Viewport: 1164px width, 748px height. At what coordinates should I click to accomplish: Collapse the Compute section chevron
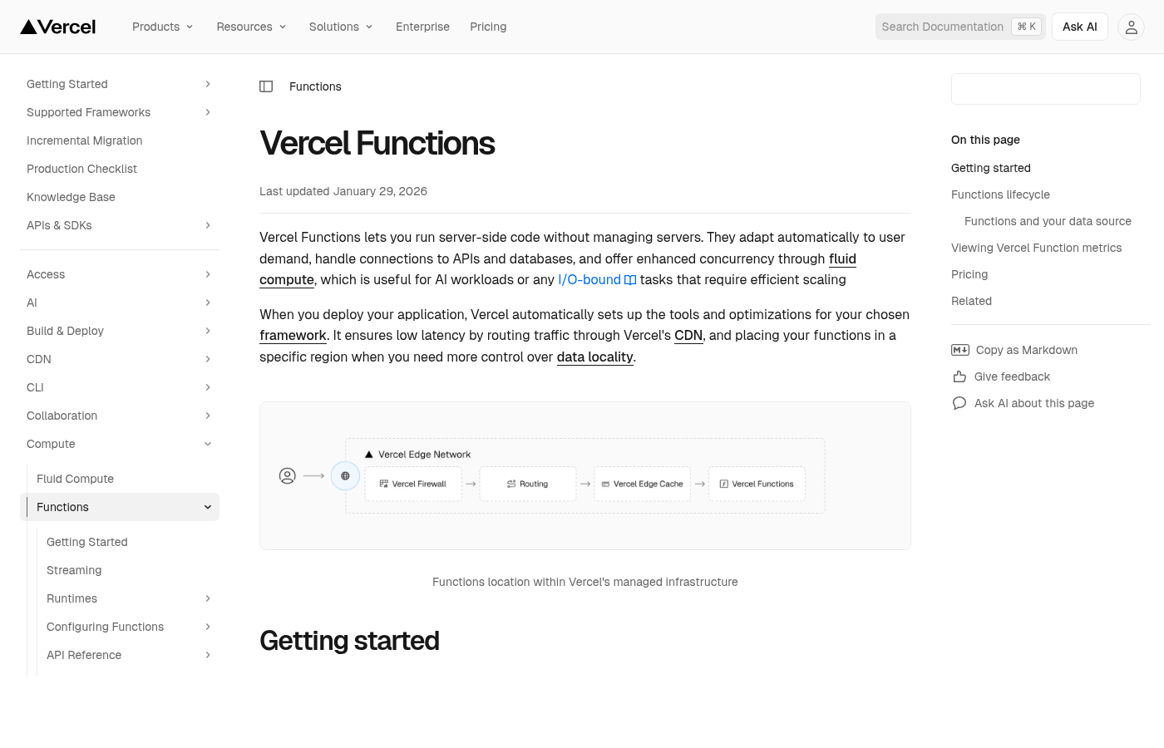point(207,444)
